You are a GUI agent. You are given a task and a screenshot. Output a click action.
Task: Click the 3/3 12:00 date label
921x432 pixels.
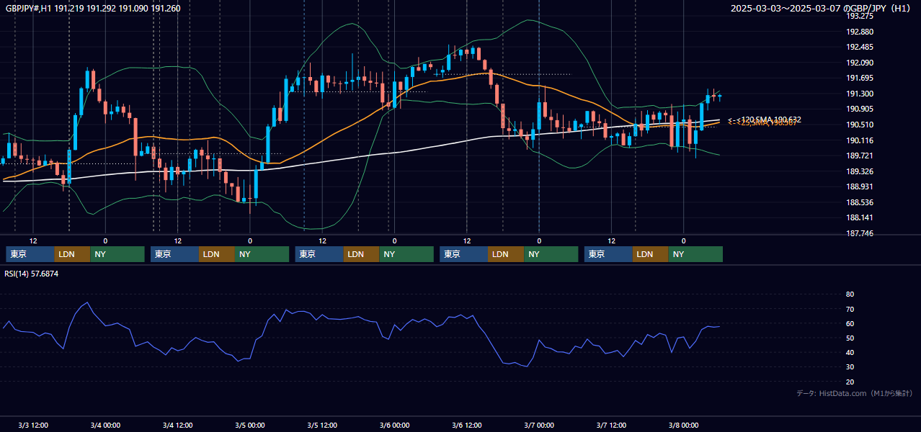33,425
